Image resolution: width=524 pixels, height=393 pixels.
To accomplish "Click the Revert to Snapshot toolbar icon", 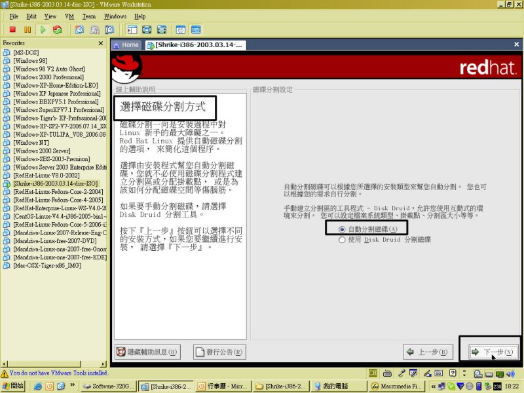I will (94, 29).
